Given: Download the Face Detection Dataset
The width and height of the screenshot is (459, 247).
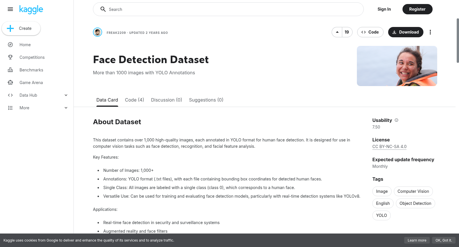Looking at the screenshot, I should point(406,32).
